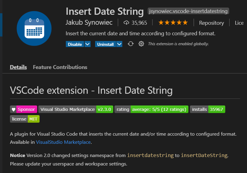Click the 'VSCode extension - Insert Date String' heading

point(91,90)
